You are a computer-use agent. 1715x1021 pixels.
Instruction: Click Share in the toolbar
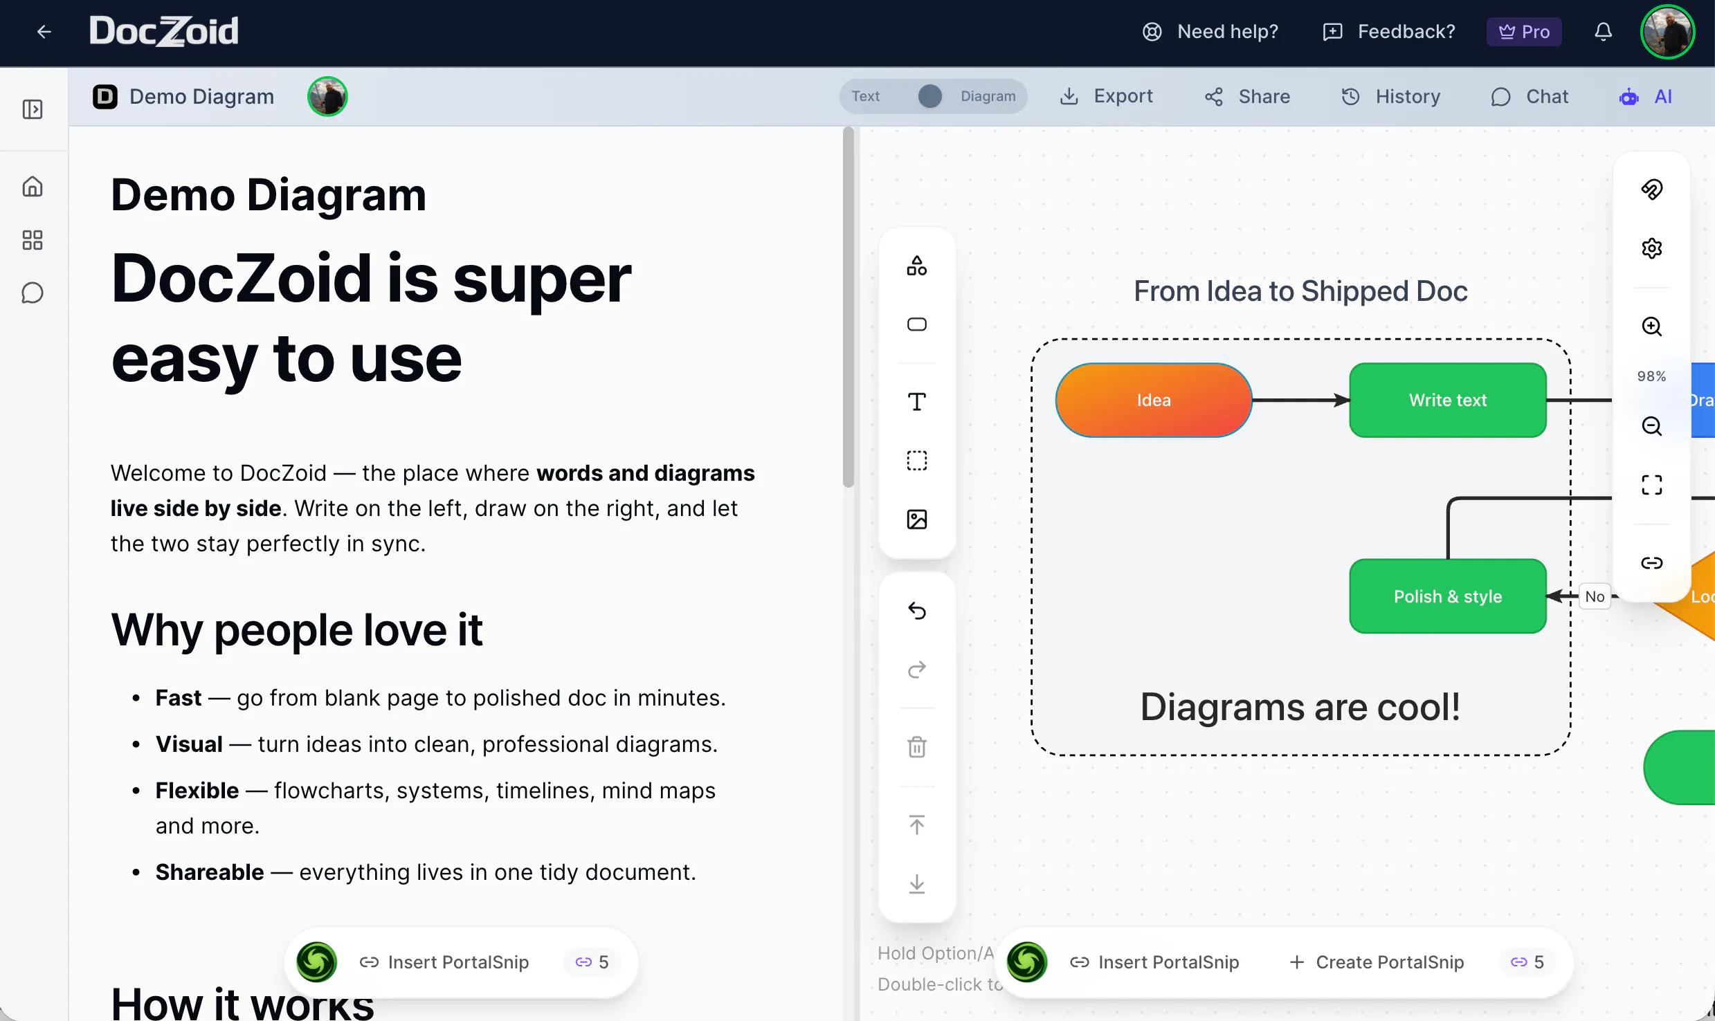(1247, 97)
